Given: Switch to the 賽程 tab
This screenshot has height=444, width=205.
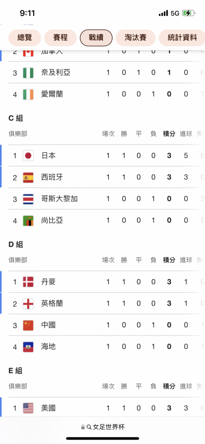Looking at the screenshot, I should click(x=60, y=38).
